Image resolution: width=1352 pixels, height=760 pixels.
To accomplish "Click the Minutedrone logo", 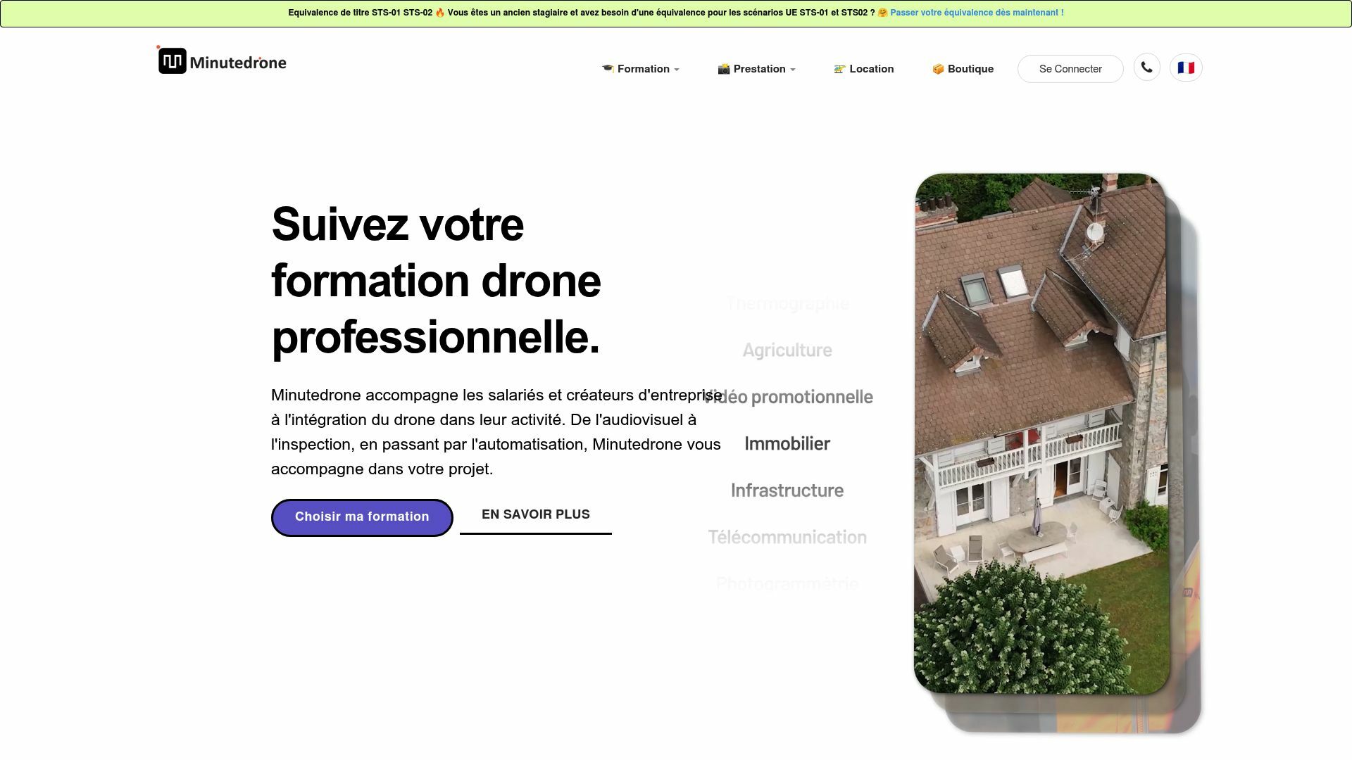I will 222,61.
